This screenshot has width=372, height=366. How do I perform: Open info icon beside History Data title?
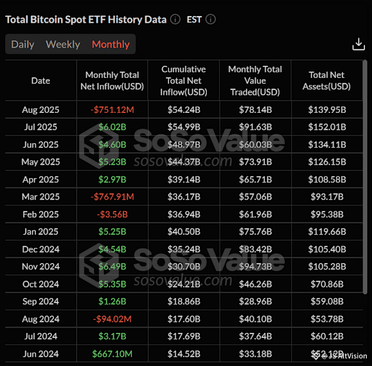click(176, 19)
